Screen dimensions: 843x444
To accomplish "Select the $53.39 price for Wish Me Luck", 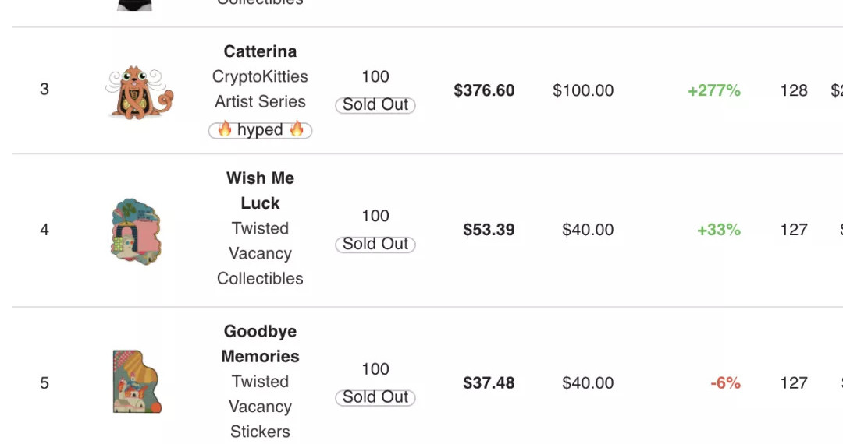I will [489, 230].
